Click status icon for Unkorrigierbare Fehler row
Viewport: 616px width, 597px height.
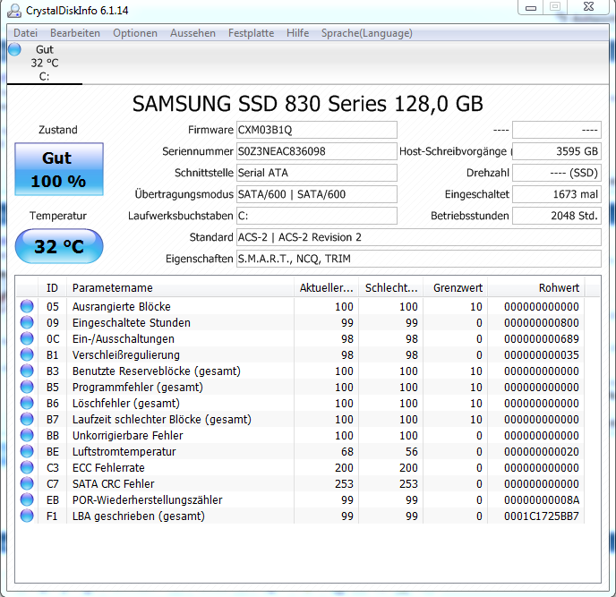coord(27,435)
